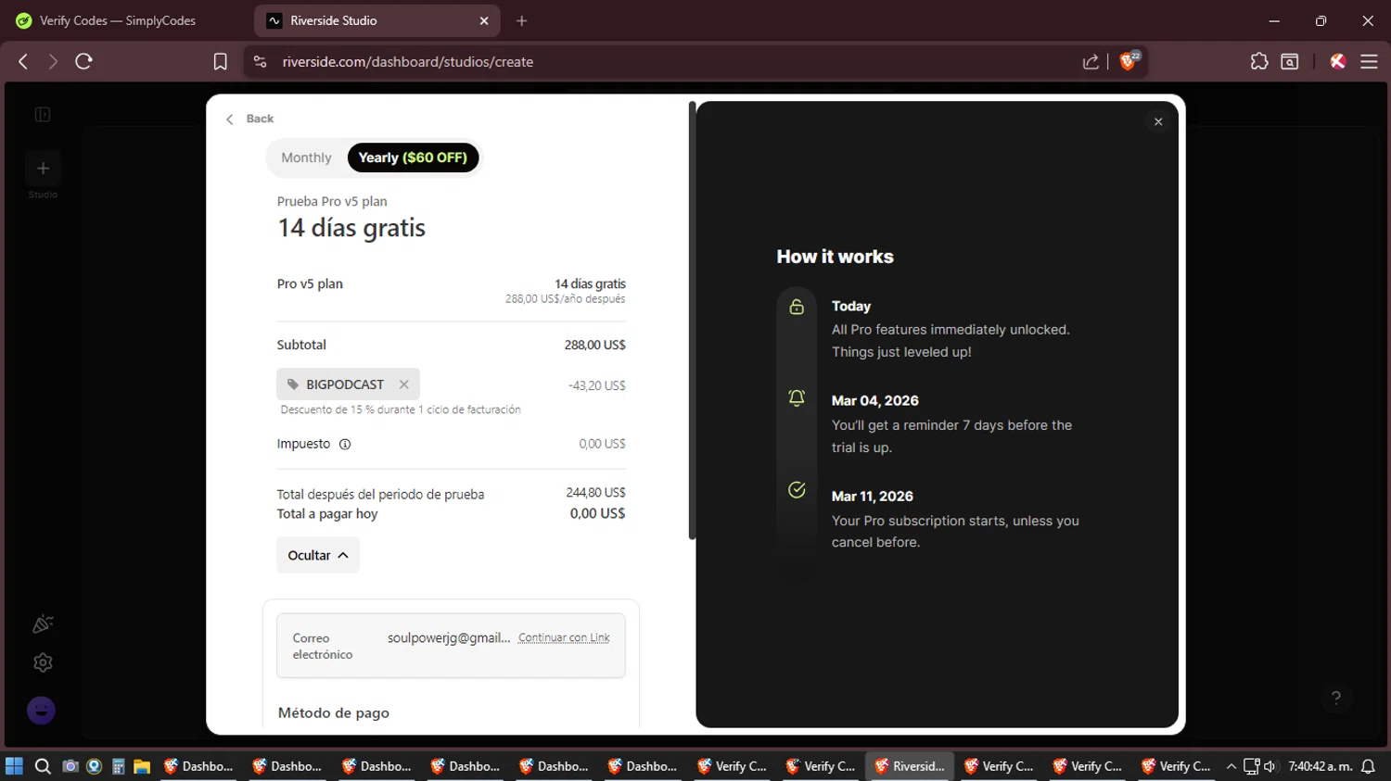View site information icon in address bar

[x=261, y=62]
